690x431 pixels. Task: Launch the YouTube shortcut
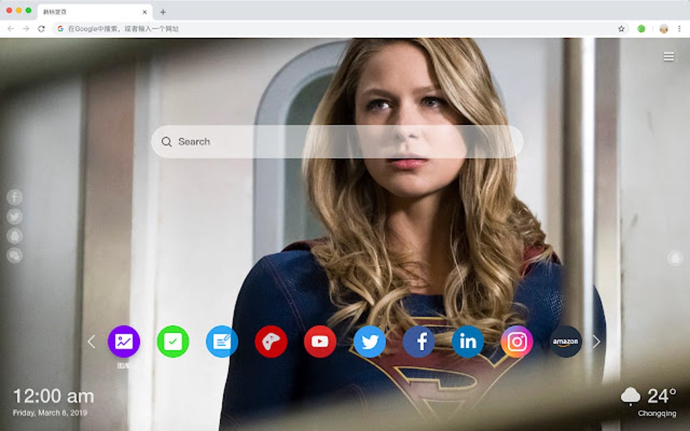320,341
